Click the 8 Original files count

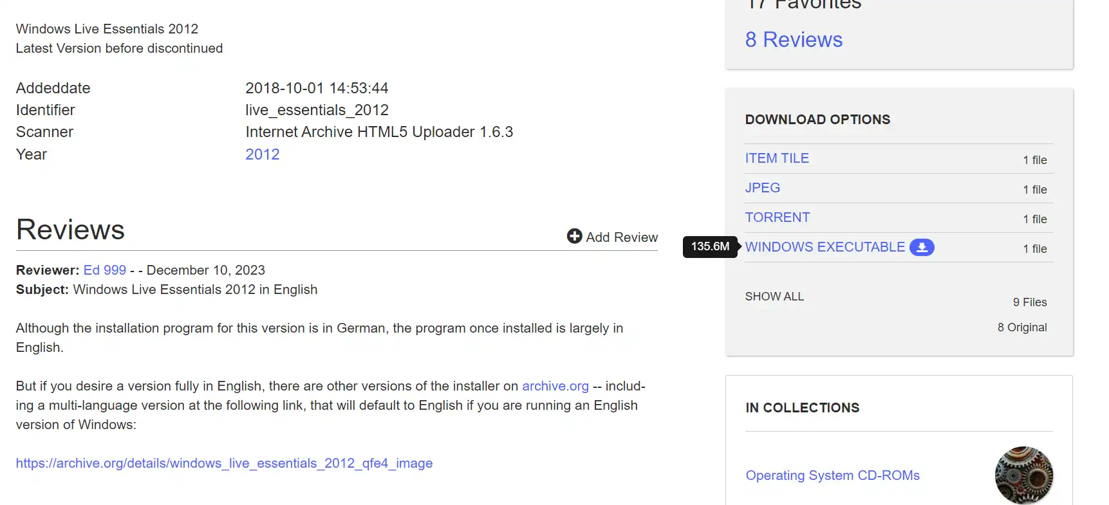1021,327
